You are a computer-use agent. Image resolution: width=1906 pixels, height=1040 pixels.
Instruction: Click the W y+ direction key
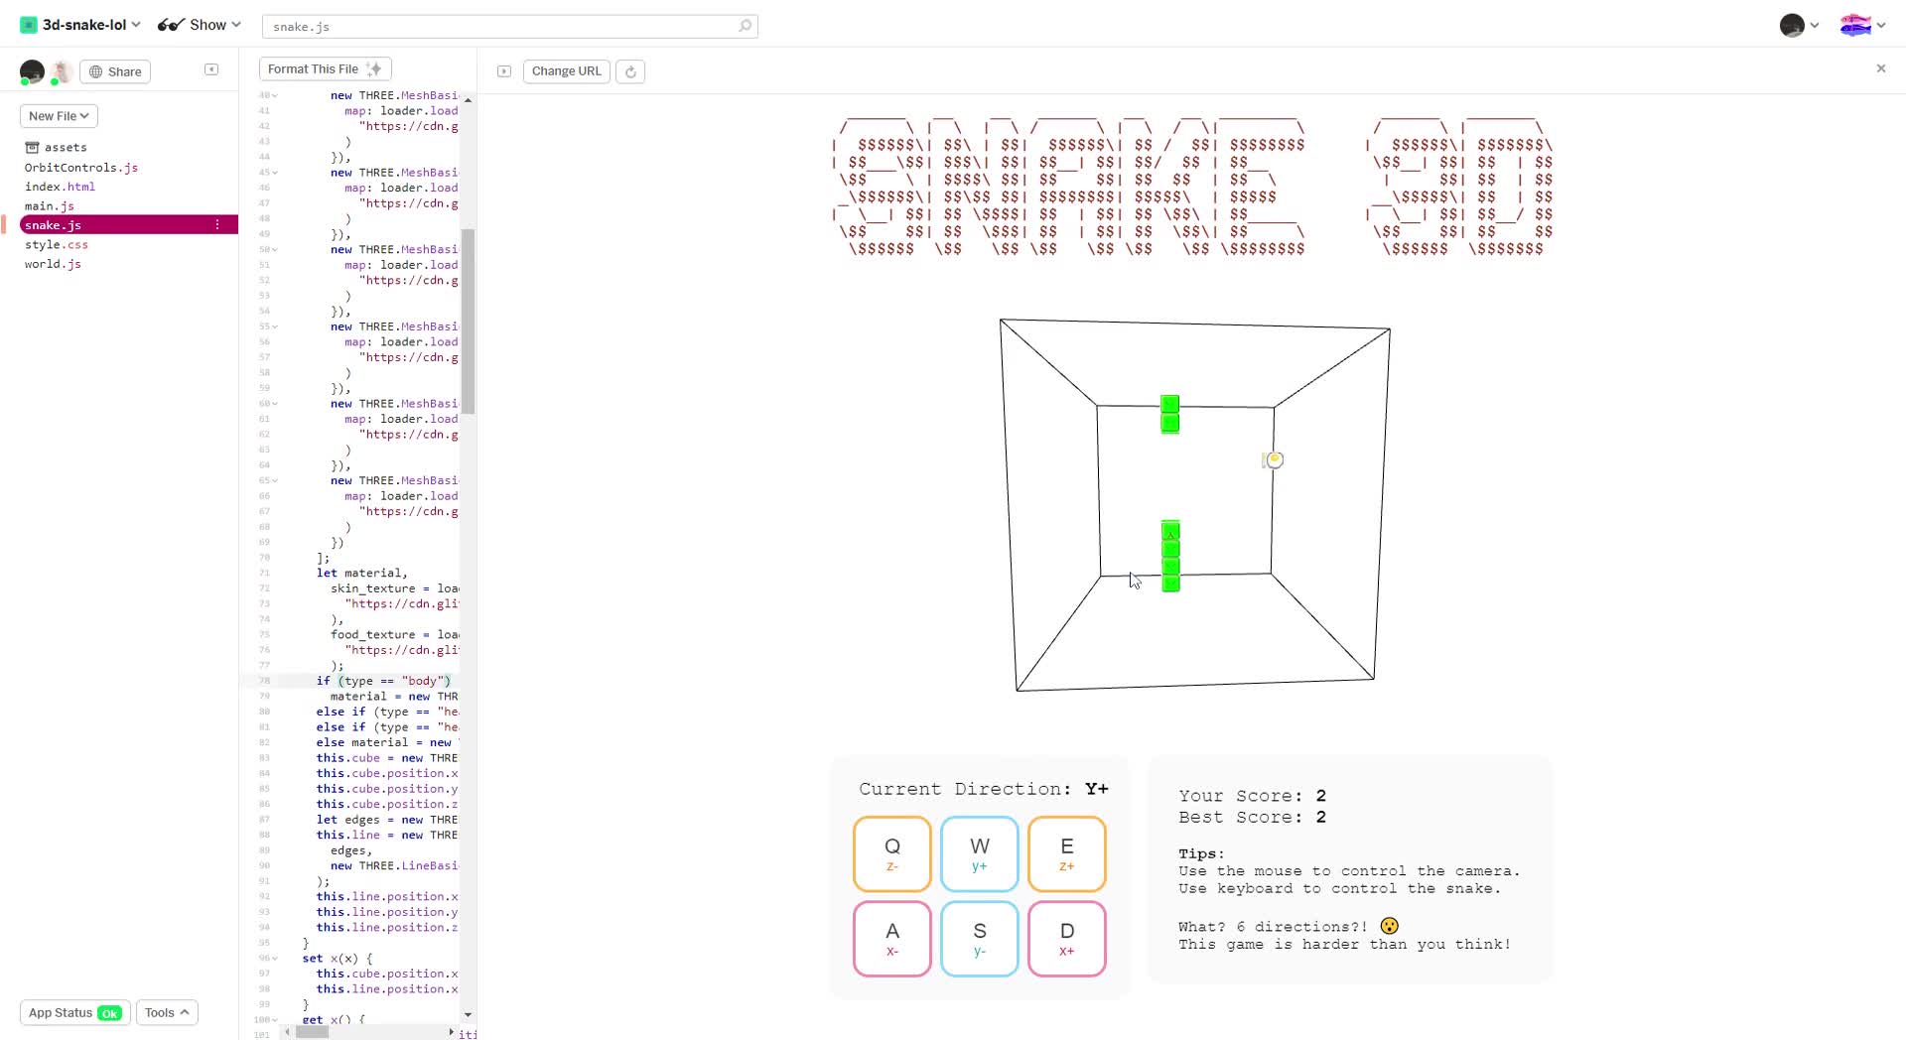(979, 853)
